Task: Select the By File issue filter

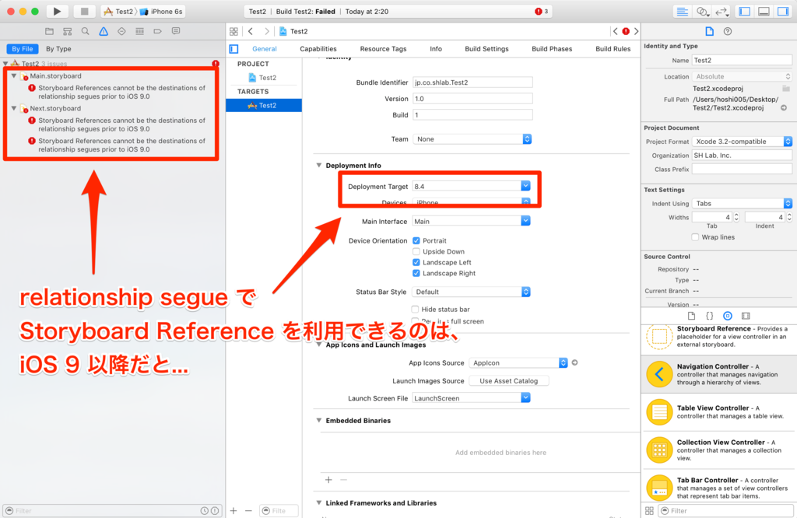Action: [23, 49]
